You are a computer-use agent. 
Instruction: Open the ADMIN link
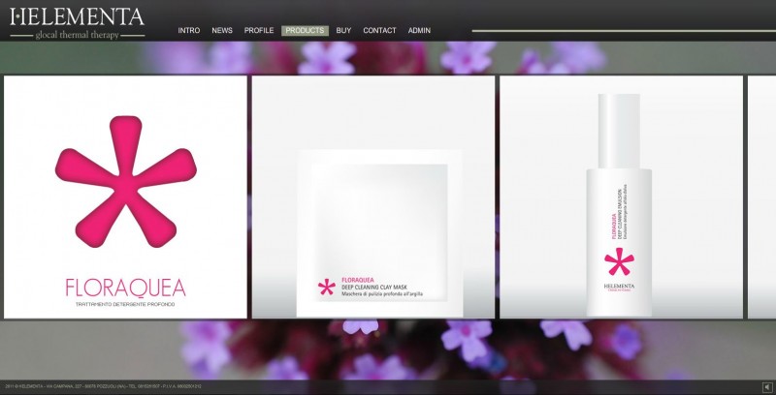[419, 31]
